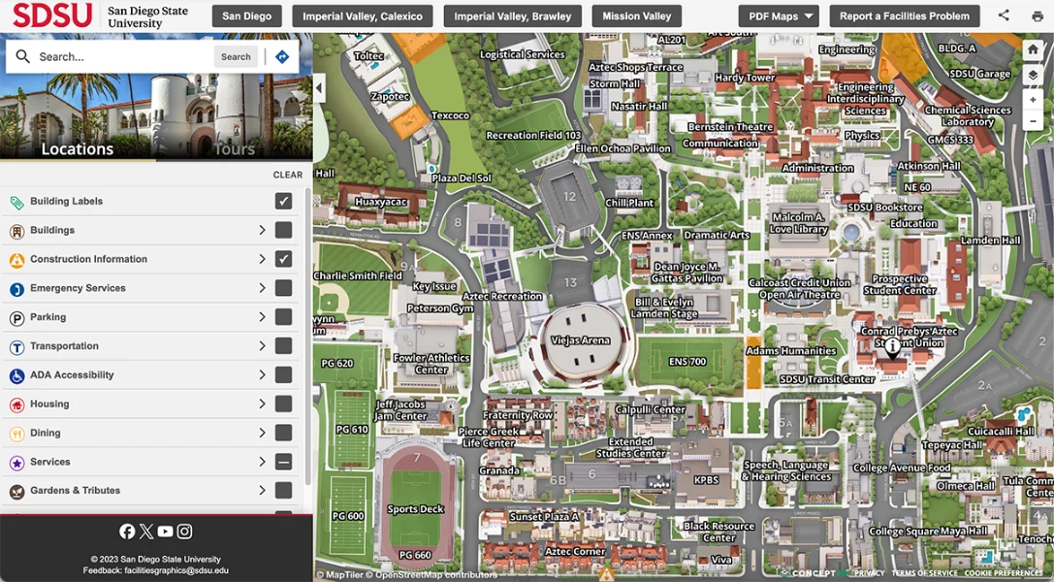Toggle the ADA Accessibility checkbox
This screenshot has width=1054, height=582.
pos(284,374)
